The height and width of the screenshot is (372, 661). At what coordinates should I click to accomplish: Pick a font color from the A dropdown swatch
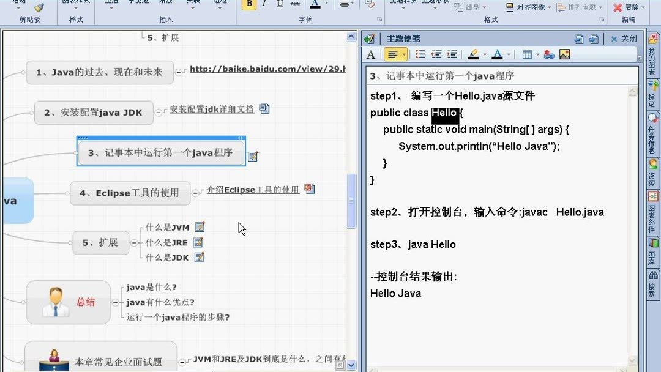[x=509, y=54]
